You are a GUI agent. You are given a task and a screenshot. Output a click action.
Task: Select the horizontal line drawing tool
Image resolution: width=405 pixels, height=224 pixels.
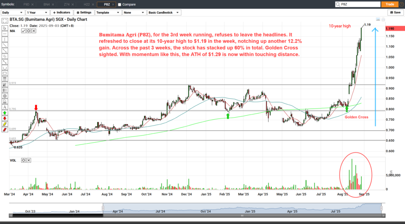tap(4, 34)
